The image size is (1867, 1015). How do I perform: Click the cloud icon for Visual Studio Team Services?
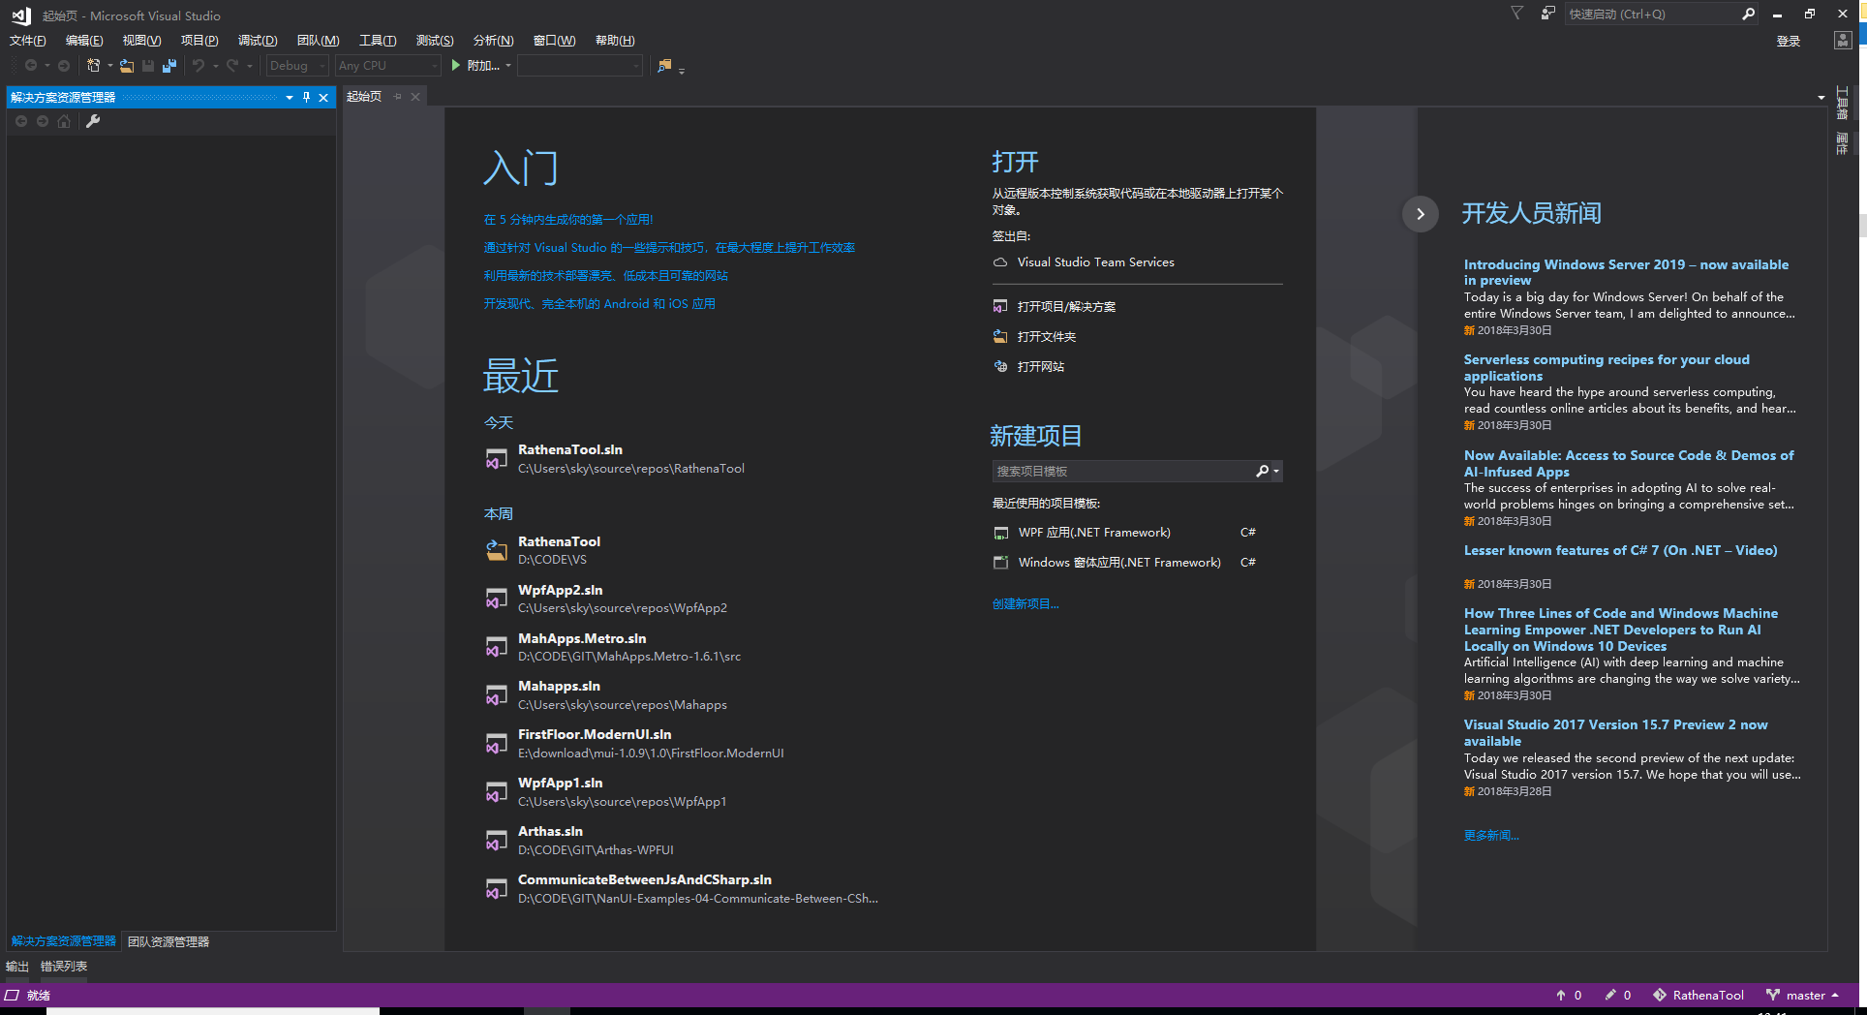(x=1000, y=262)
